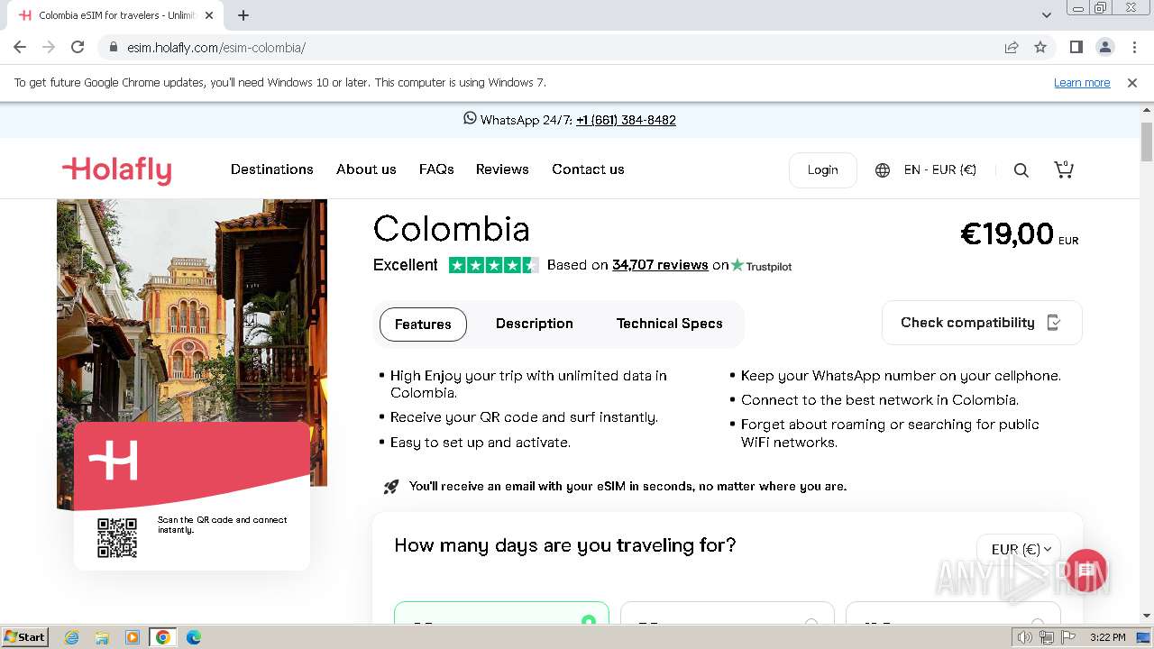This screenshot has height=649, width=1154.
Task: Close the Colombia eSIM tab
Action: click(209, 15)
